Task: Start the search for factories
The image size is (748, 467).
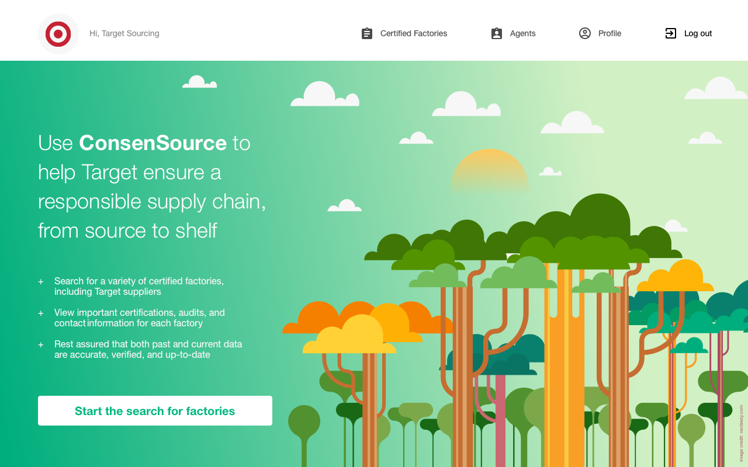Action: click(155, 411)
